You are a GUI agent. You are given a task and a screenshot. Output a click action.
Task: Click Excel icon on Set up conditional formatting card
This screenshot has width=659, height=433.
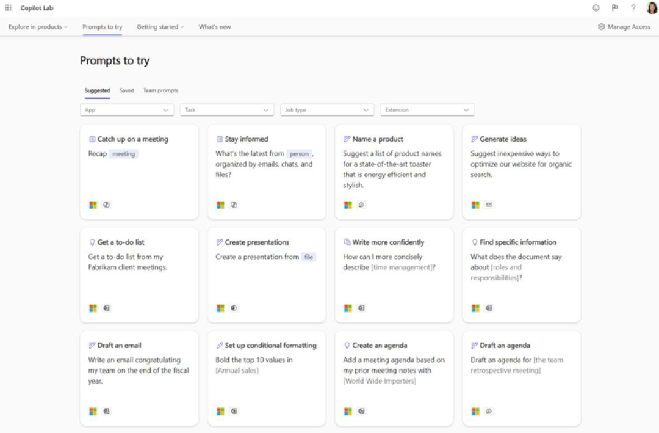click(234, 411)
